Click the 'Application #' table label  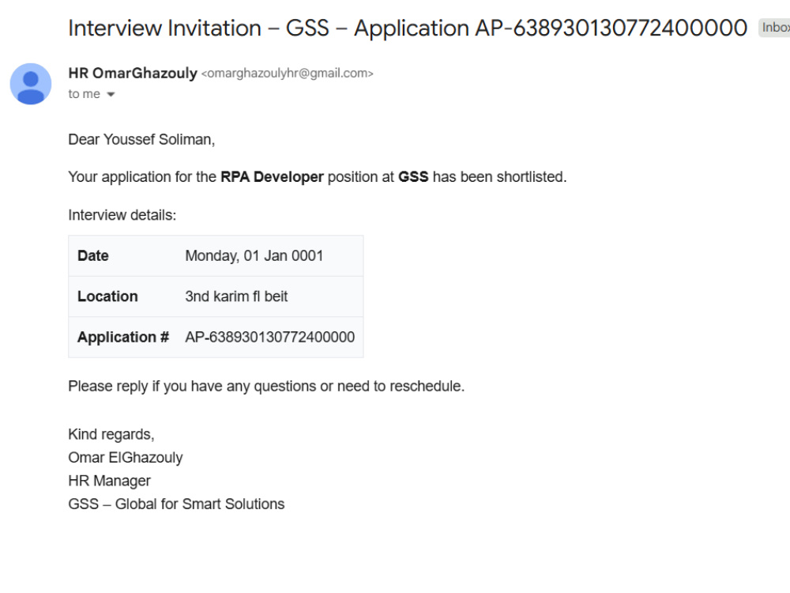coord(123,337)
